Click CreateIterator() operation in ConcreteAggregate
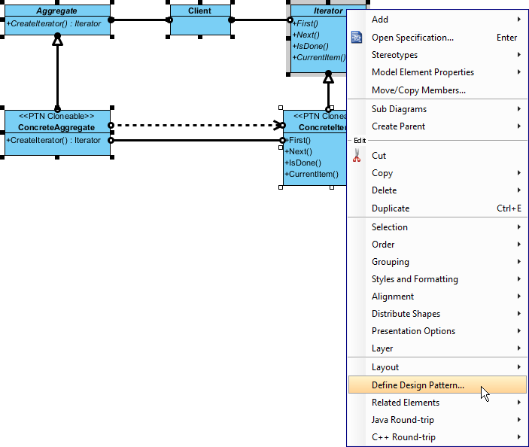Image resolution: width=529 pixels, height=447 pixels. point(53,140)
